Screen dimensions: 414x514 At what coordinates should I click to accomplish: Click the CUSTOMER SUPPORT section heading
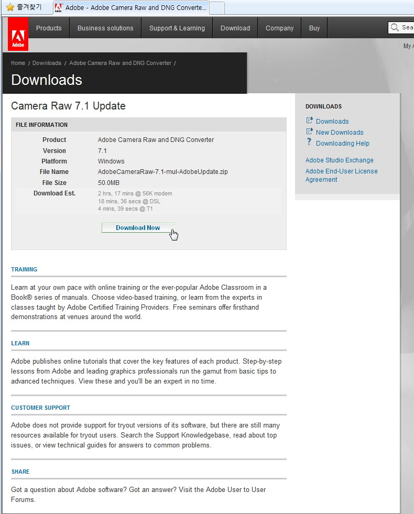(x=41, y=408)
